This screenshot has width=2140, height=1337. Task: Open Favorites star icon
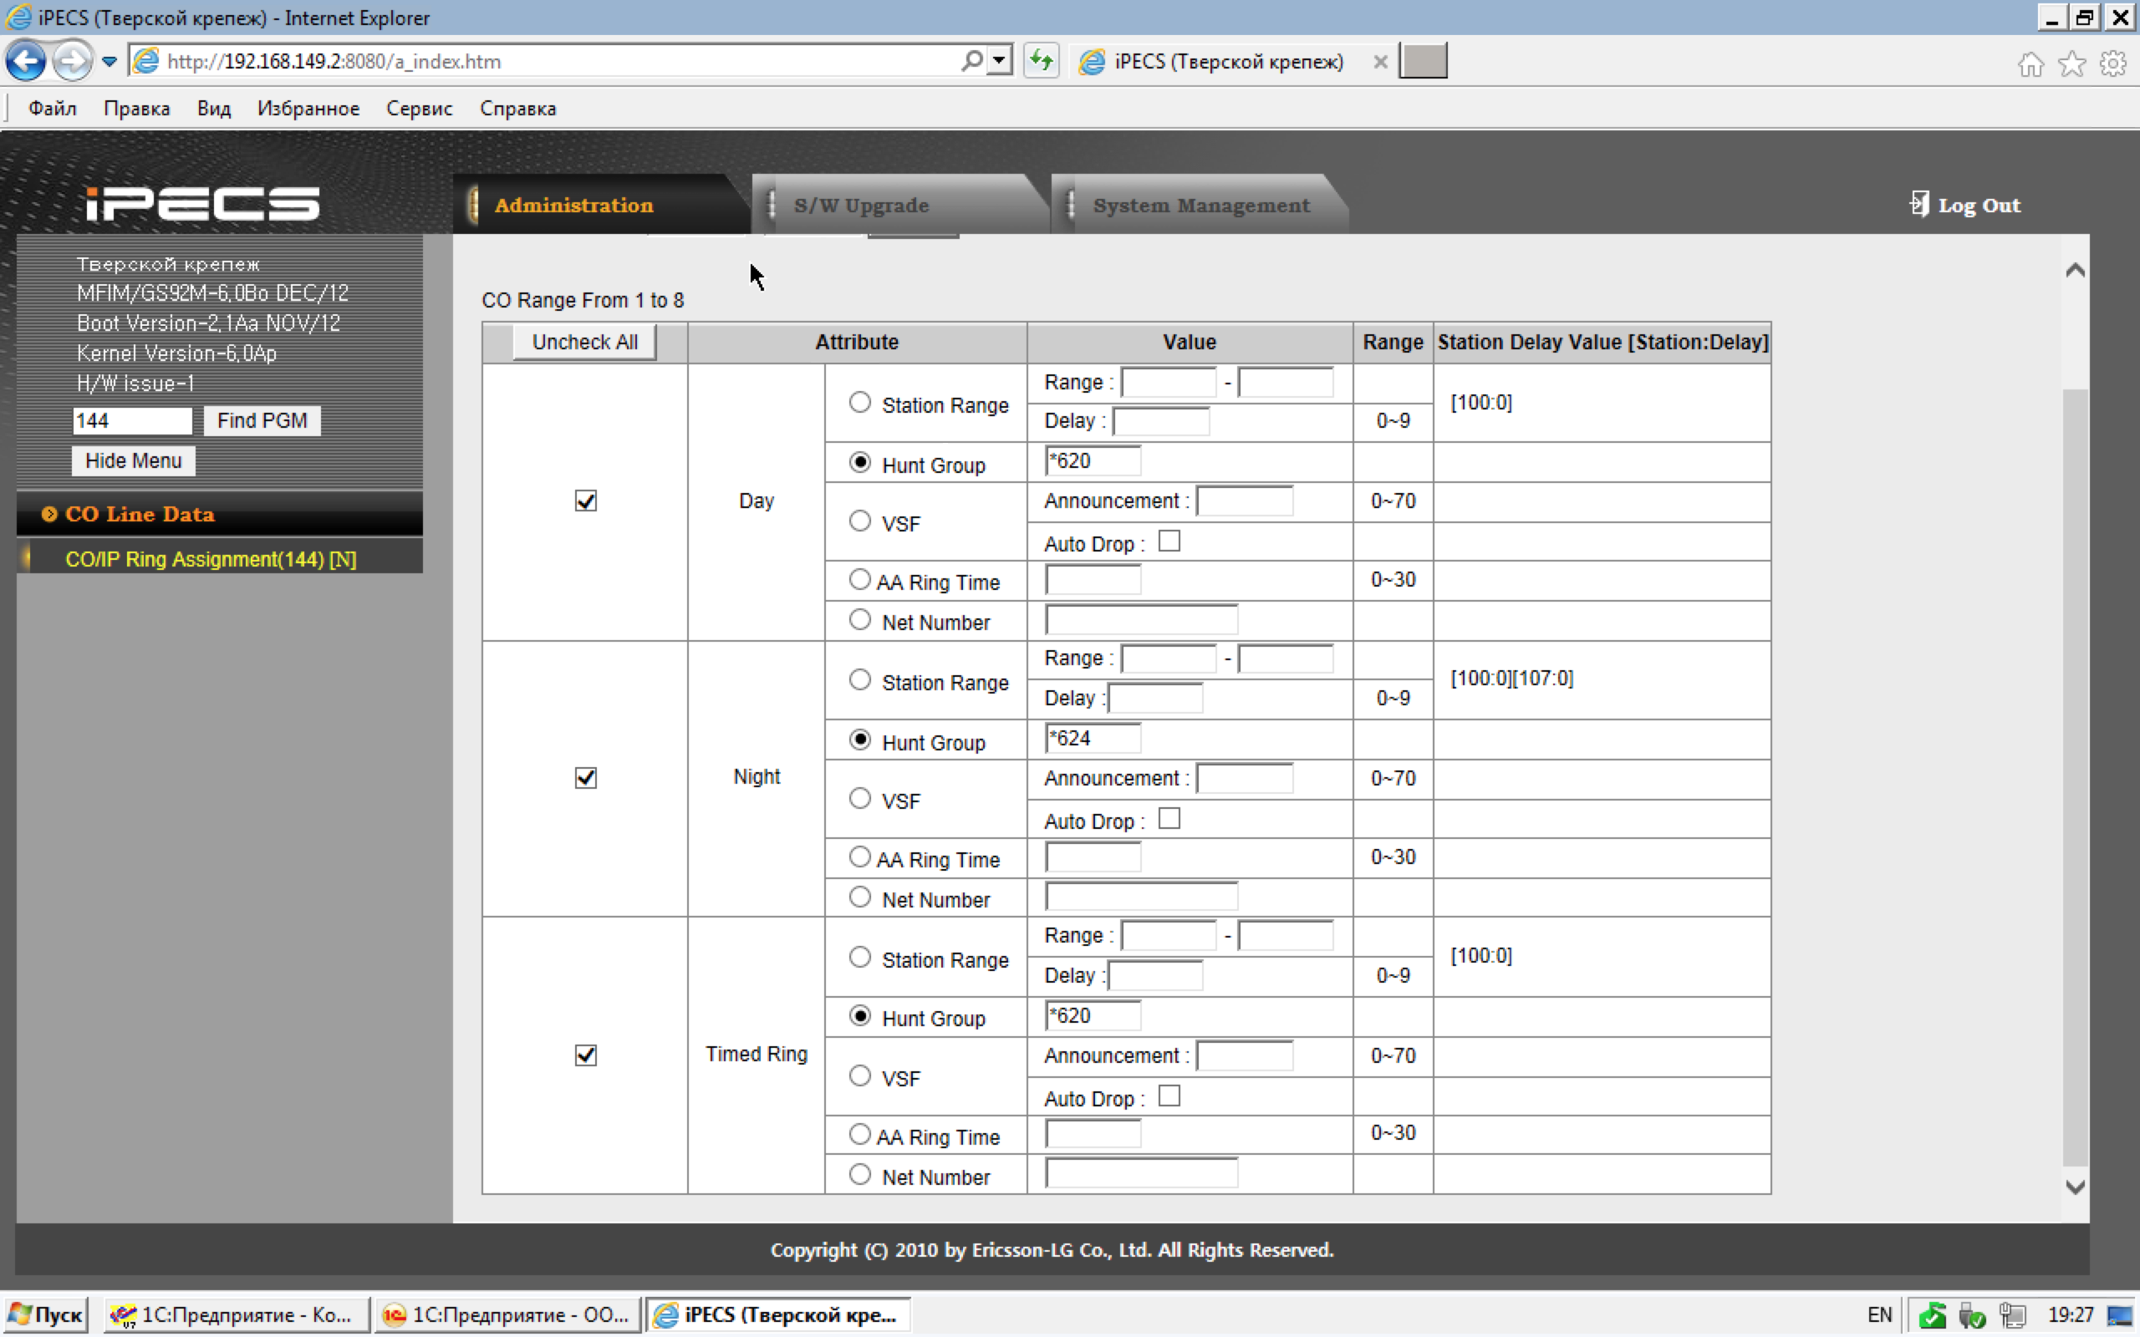[2071, 64]
